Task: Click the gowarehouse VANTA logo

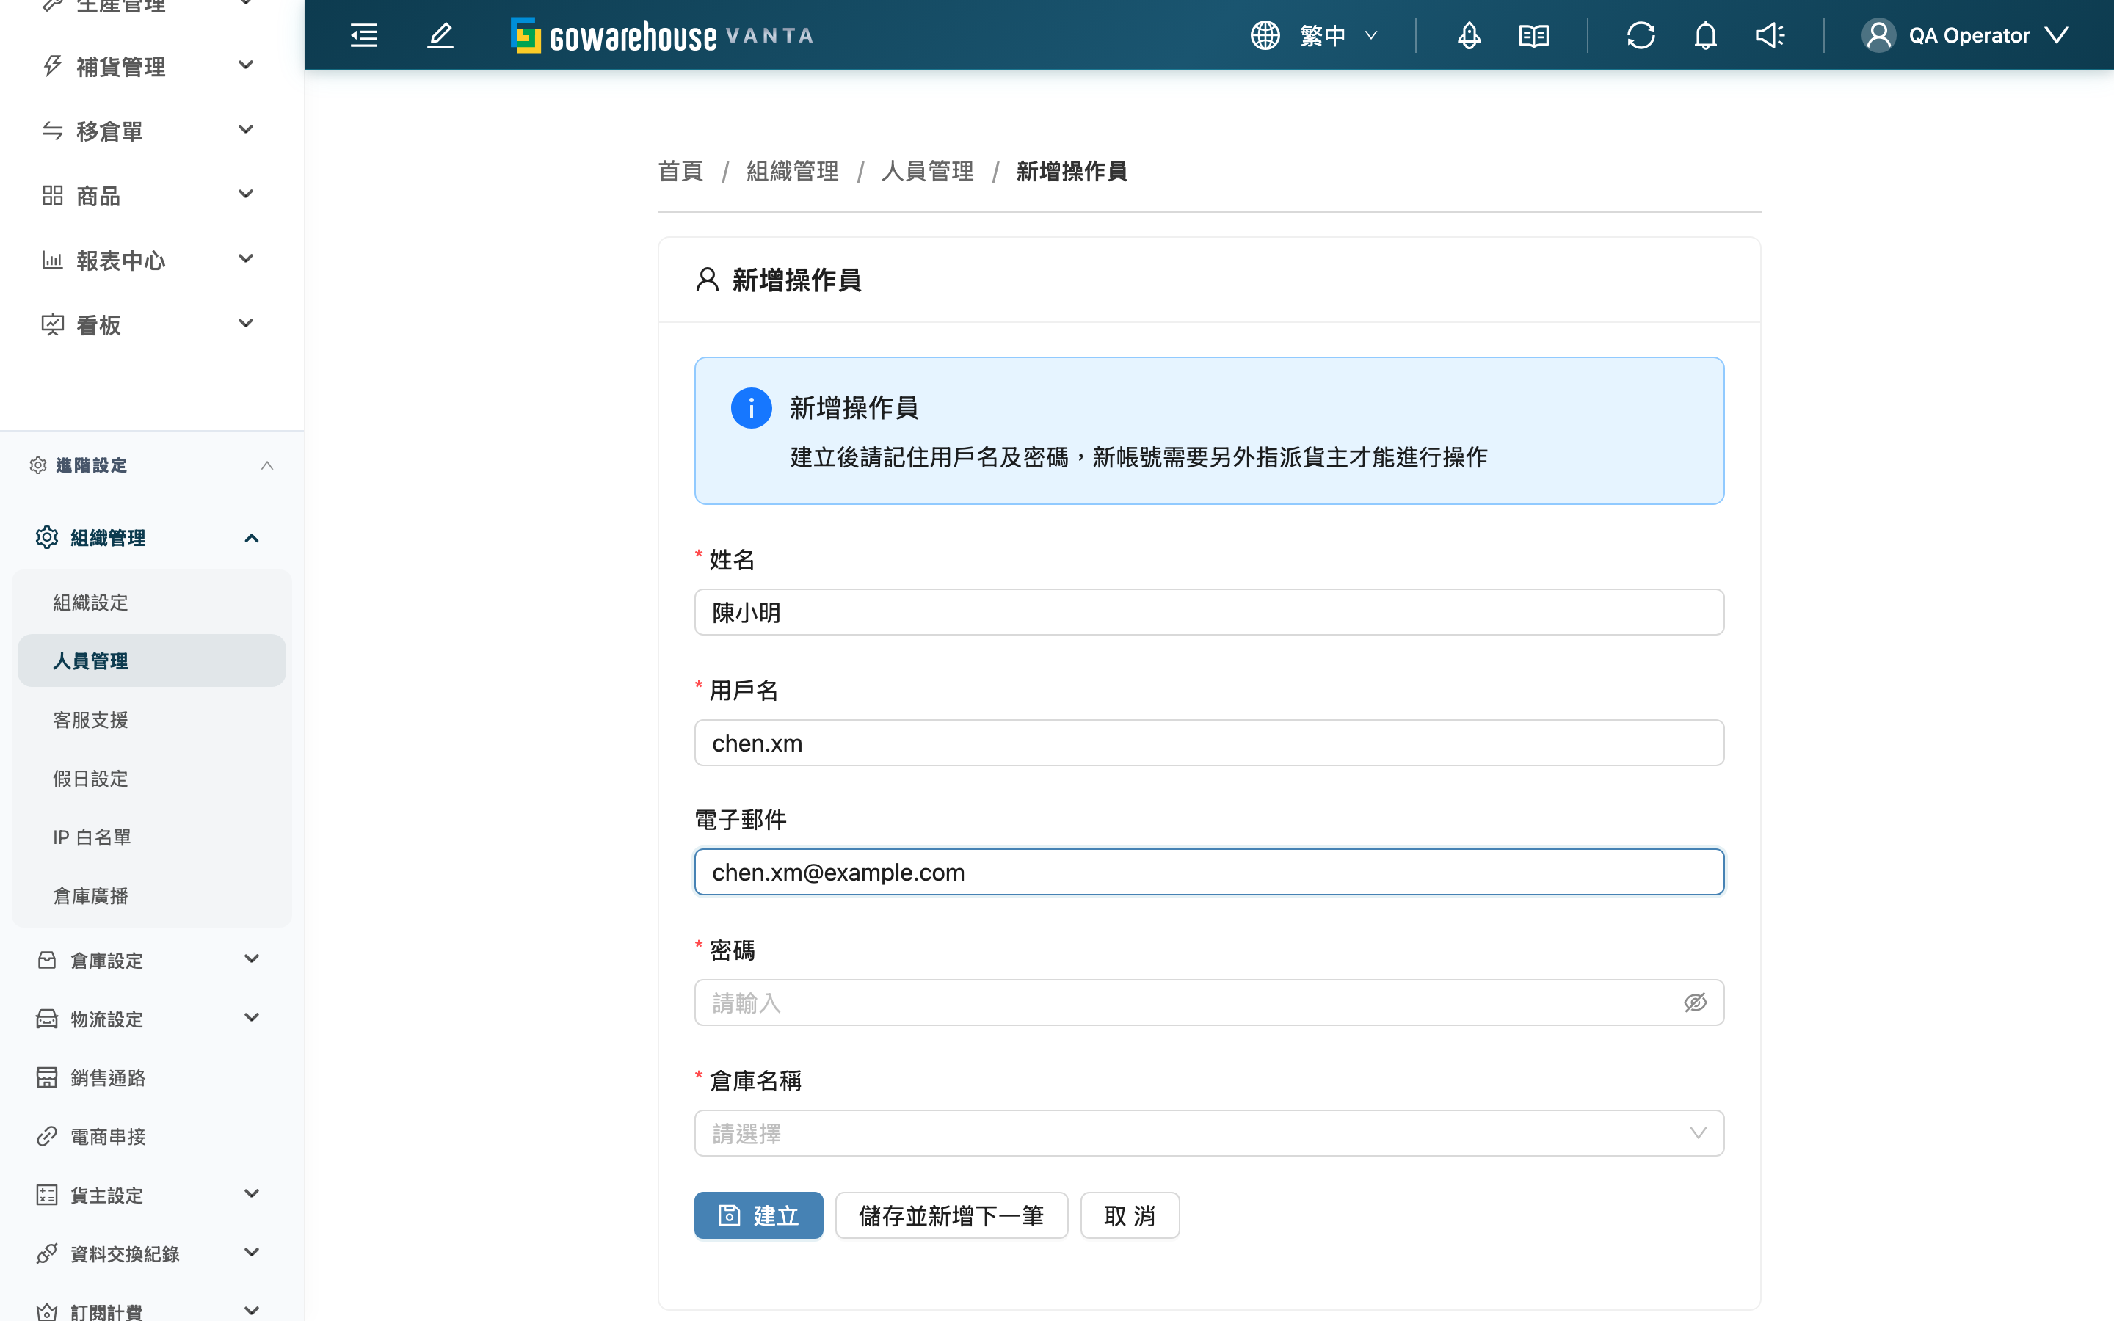Action: (x=661, y=35)
